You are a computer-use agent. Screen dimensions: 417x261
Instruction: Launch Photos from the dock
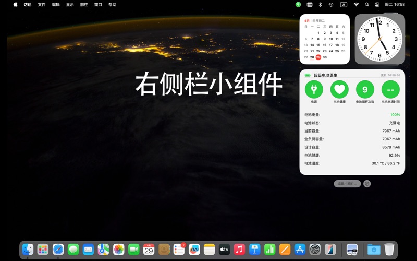click(119, 250)
